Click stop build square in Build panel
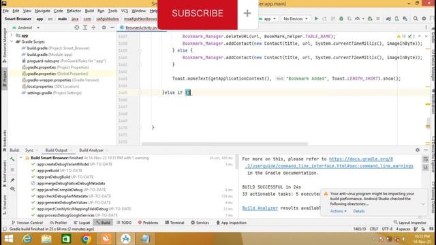Viewport: 436px width, 245px height. (x=12, y=169)
